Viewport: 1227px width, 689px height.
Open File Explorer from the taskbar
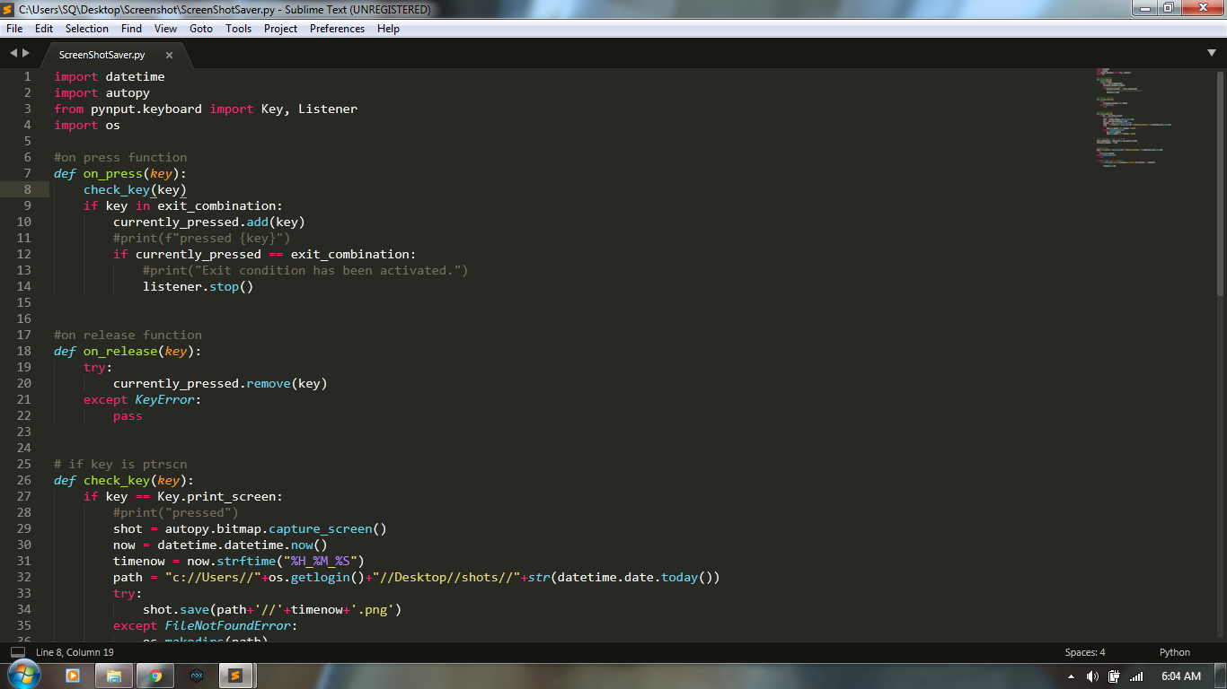coord(114,676)
